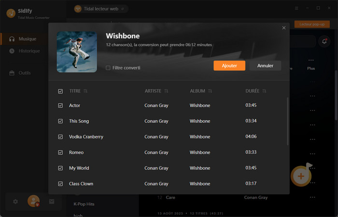The image size is (338, 217).
Task: Open the mail envelope icon
Action: click(52, 202)
